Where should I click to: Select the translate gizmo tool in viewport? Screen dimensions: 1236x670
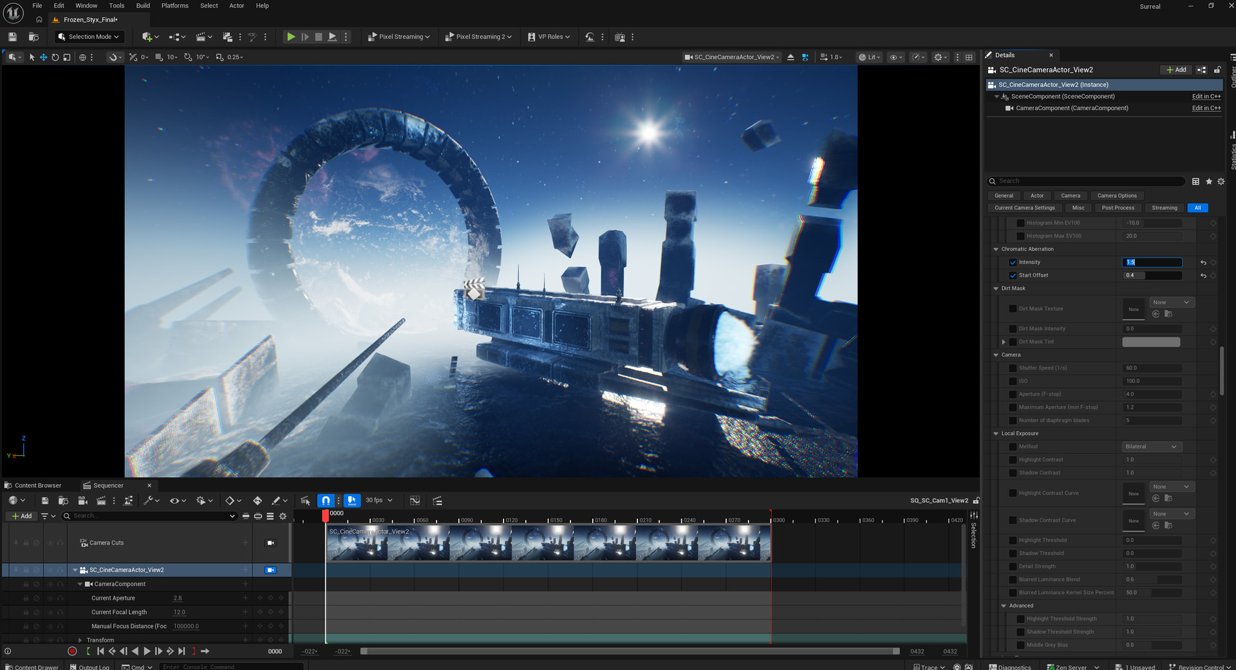pyautogui.click(x=43, y=57)
